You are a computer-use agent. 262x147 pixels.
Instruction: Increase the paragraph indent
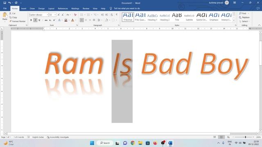[x=106, y=15]
